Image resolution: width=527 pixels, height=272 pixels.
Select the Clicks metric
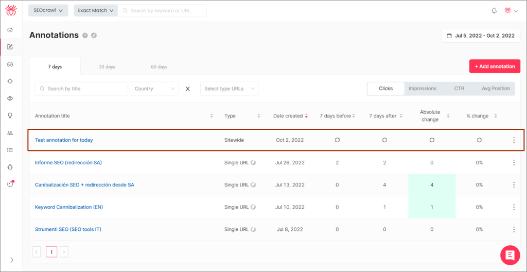386,89
